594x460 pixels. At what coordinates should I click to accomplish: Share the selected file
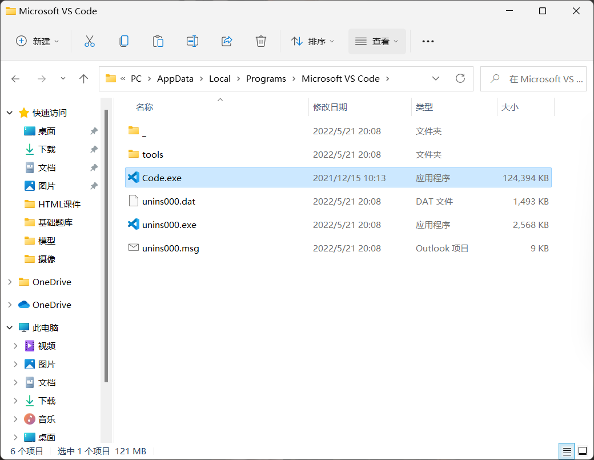[226, 41]
